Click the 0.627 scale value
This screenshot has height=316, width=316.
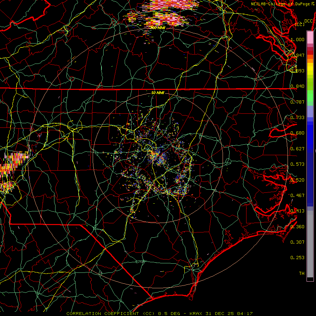click(297, 149)
